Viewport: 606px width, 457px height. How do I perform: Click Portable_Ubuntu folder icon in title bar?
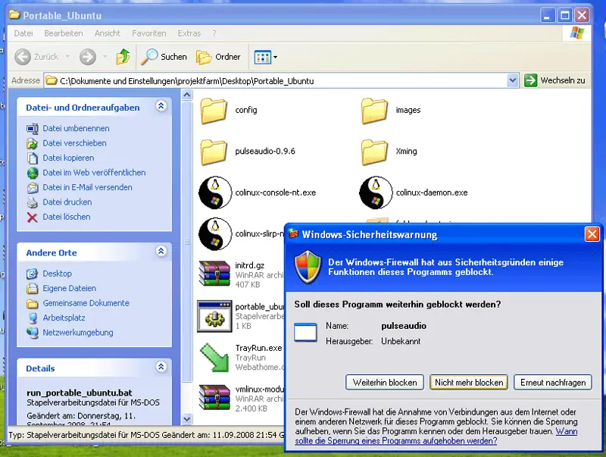click(x=14, y=15)
